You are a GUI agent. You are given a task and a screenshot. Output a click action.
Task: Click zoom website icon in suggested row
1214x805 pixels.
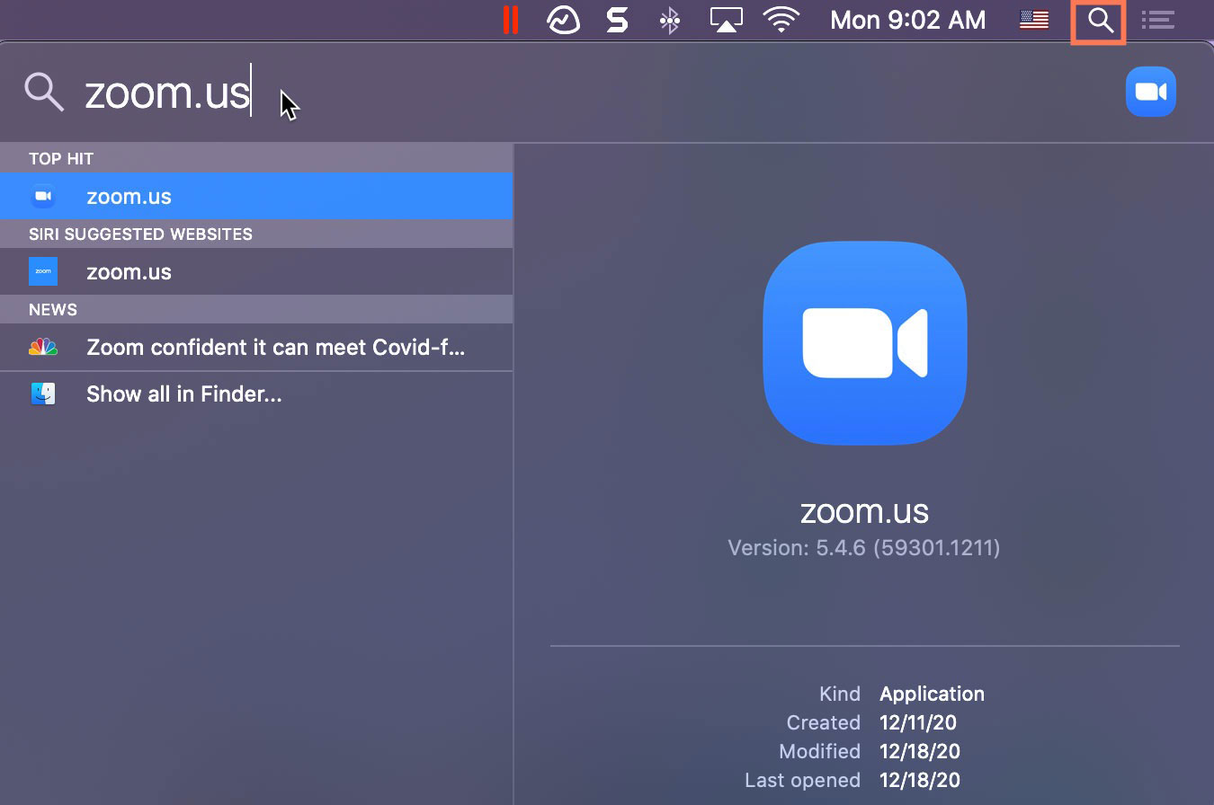(43, 271)
